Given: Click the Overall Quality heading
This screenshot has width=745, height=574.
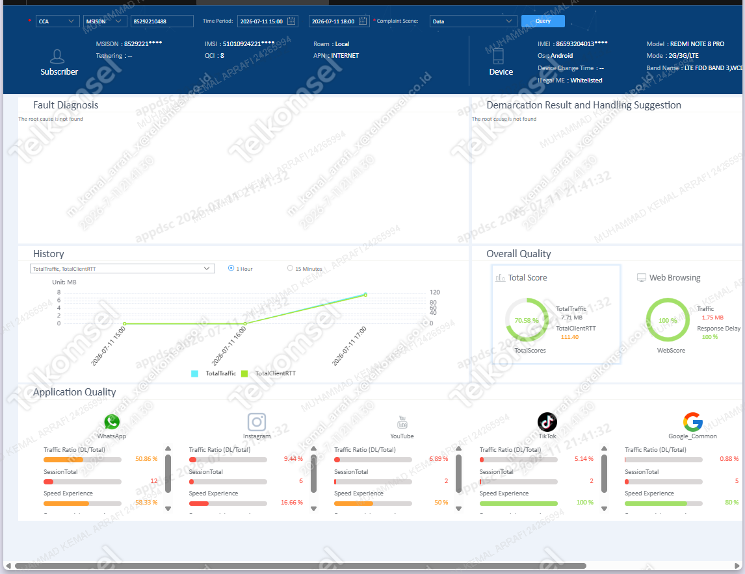Looking at the screenshot, I should click(518, 254).
